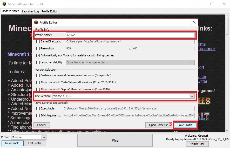Viewport: 230px width, 148px height.
Task: Click the JVM Arguments text field
Action: tap(129, 116)
